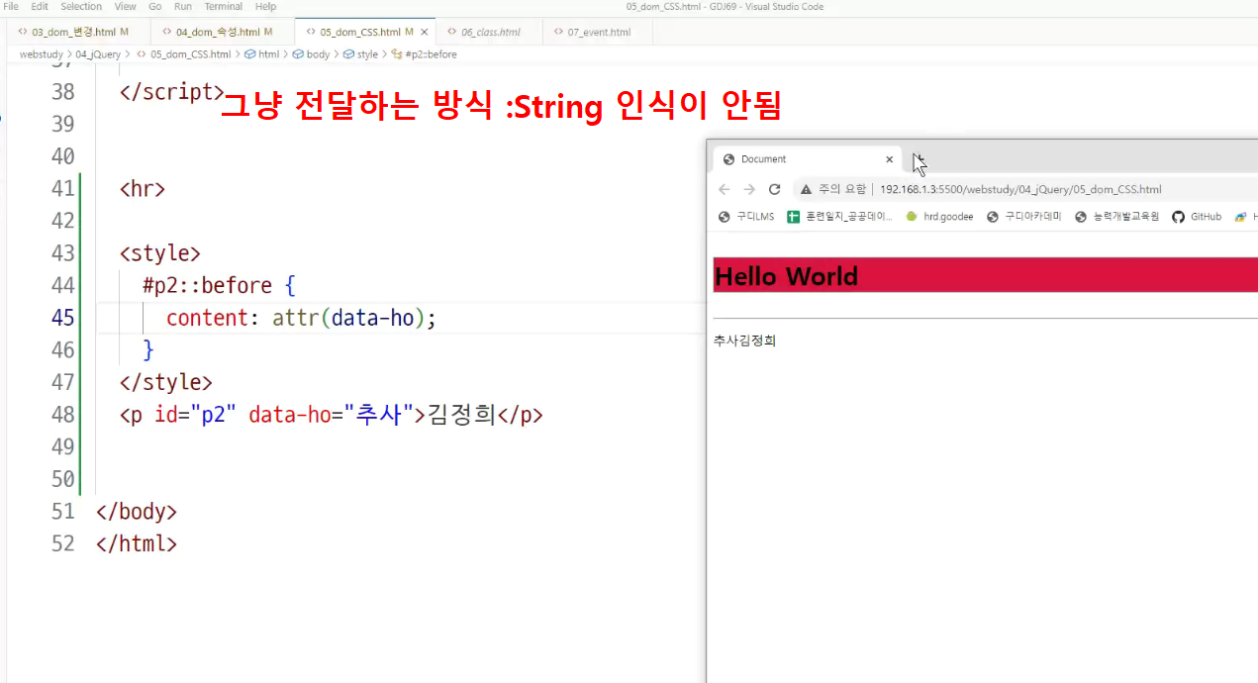
Task: Switch to 03_dom_변경.html editor tab
Action: click(x=78, y=32)
